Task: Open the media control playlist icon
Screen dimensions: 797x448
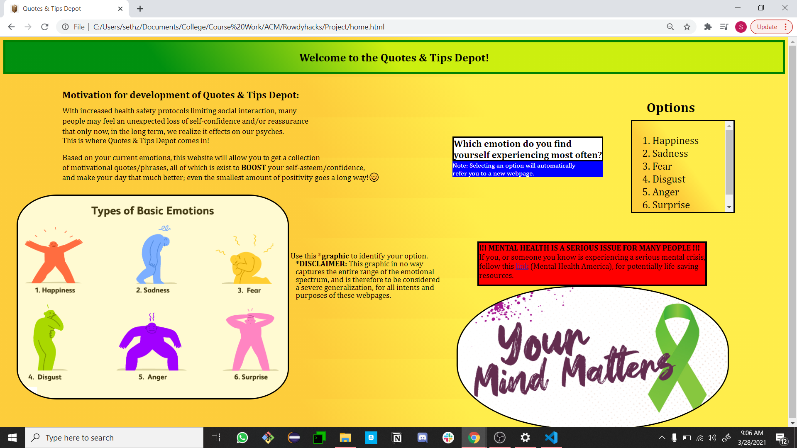Action: tap(724, 27)
